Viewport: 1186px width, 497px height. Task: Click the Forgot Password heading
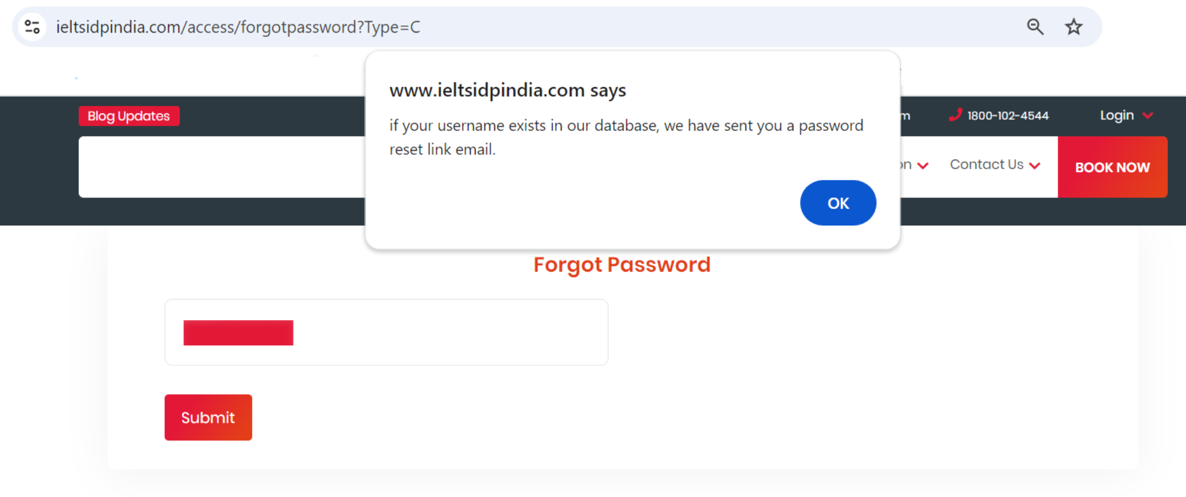point(621,265)
